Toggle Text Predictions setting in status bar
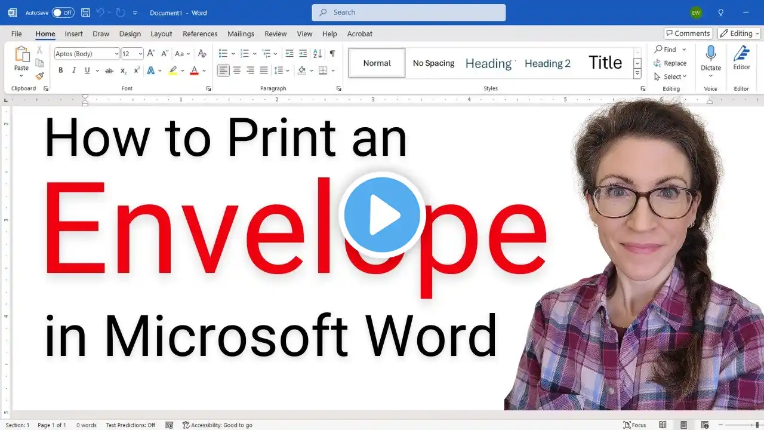Image resolution: width=764 pixels, height=430 pixels. click(x=130, y=425)
